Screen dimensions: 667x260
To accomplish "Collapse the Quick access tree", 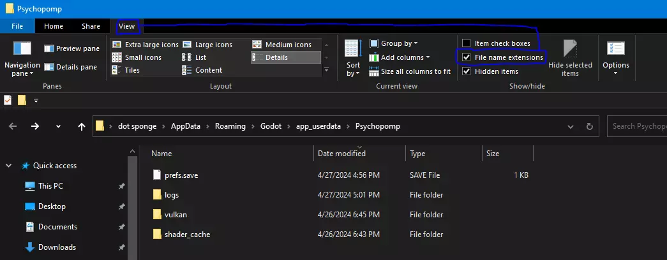I will [9, 166].
